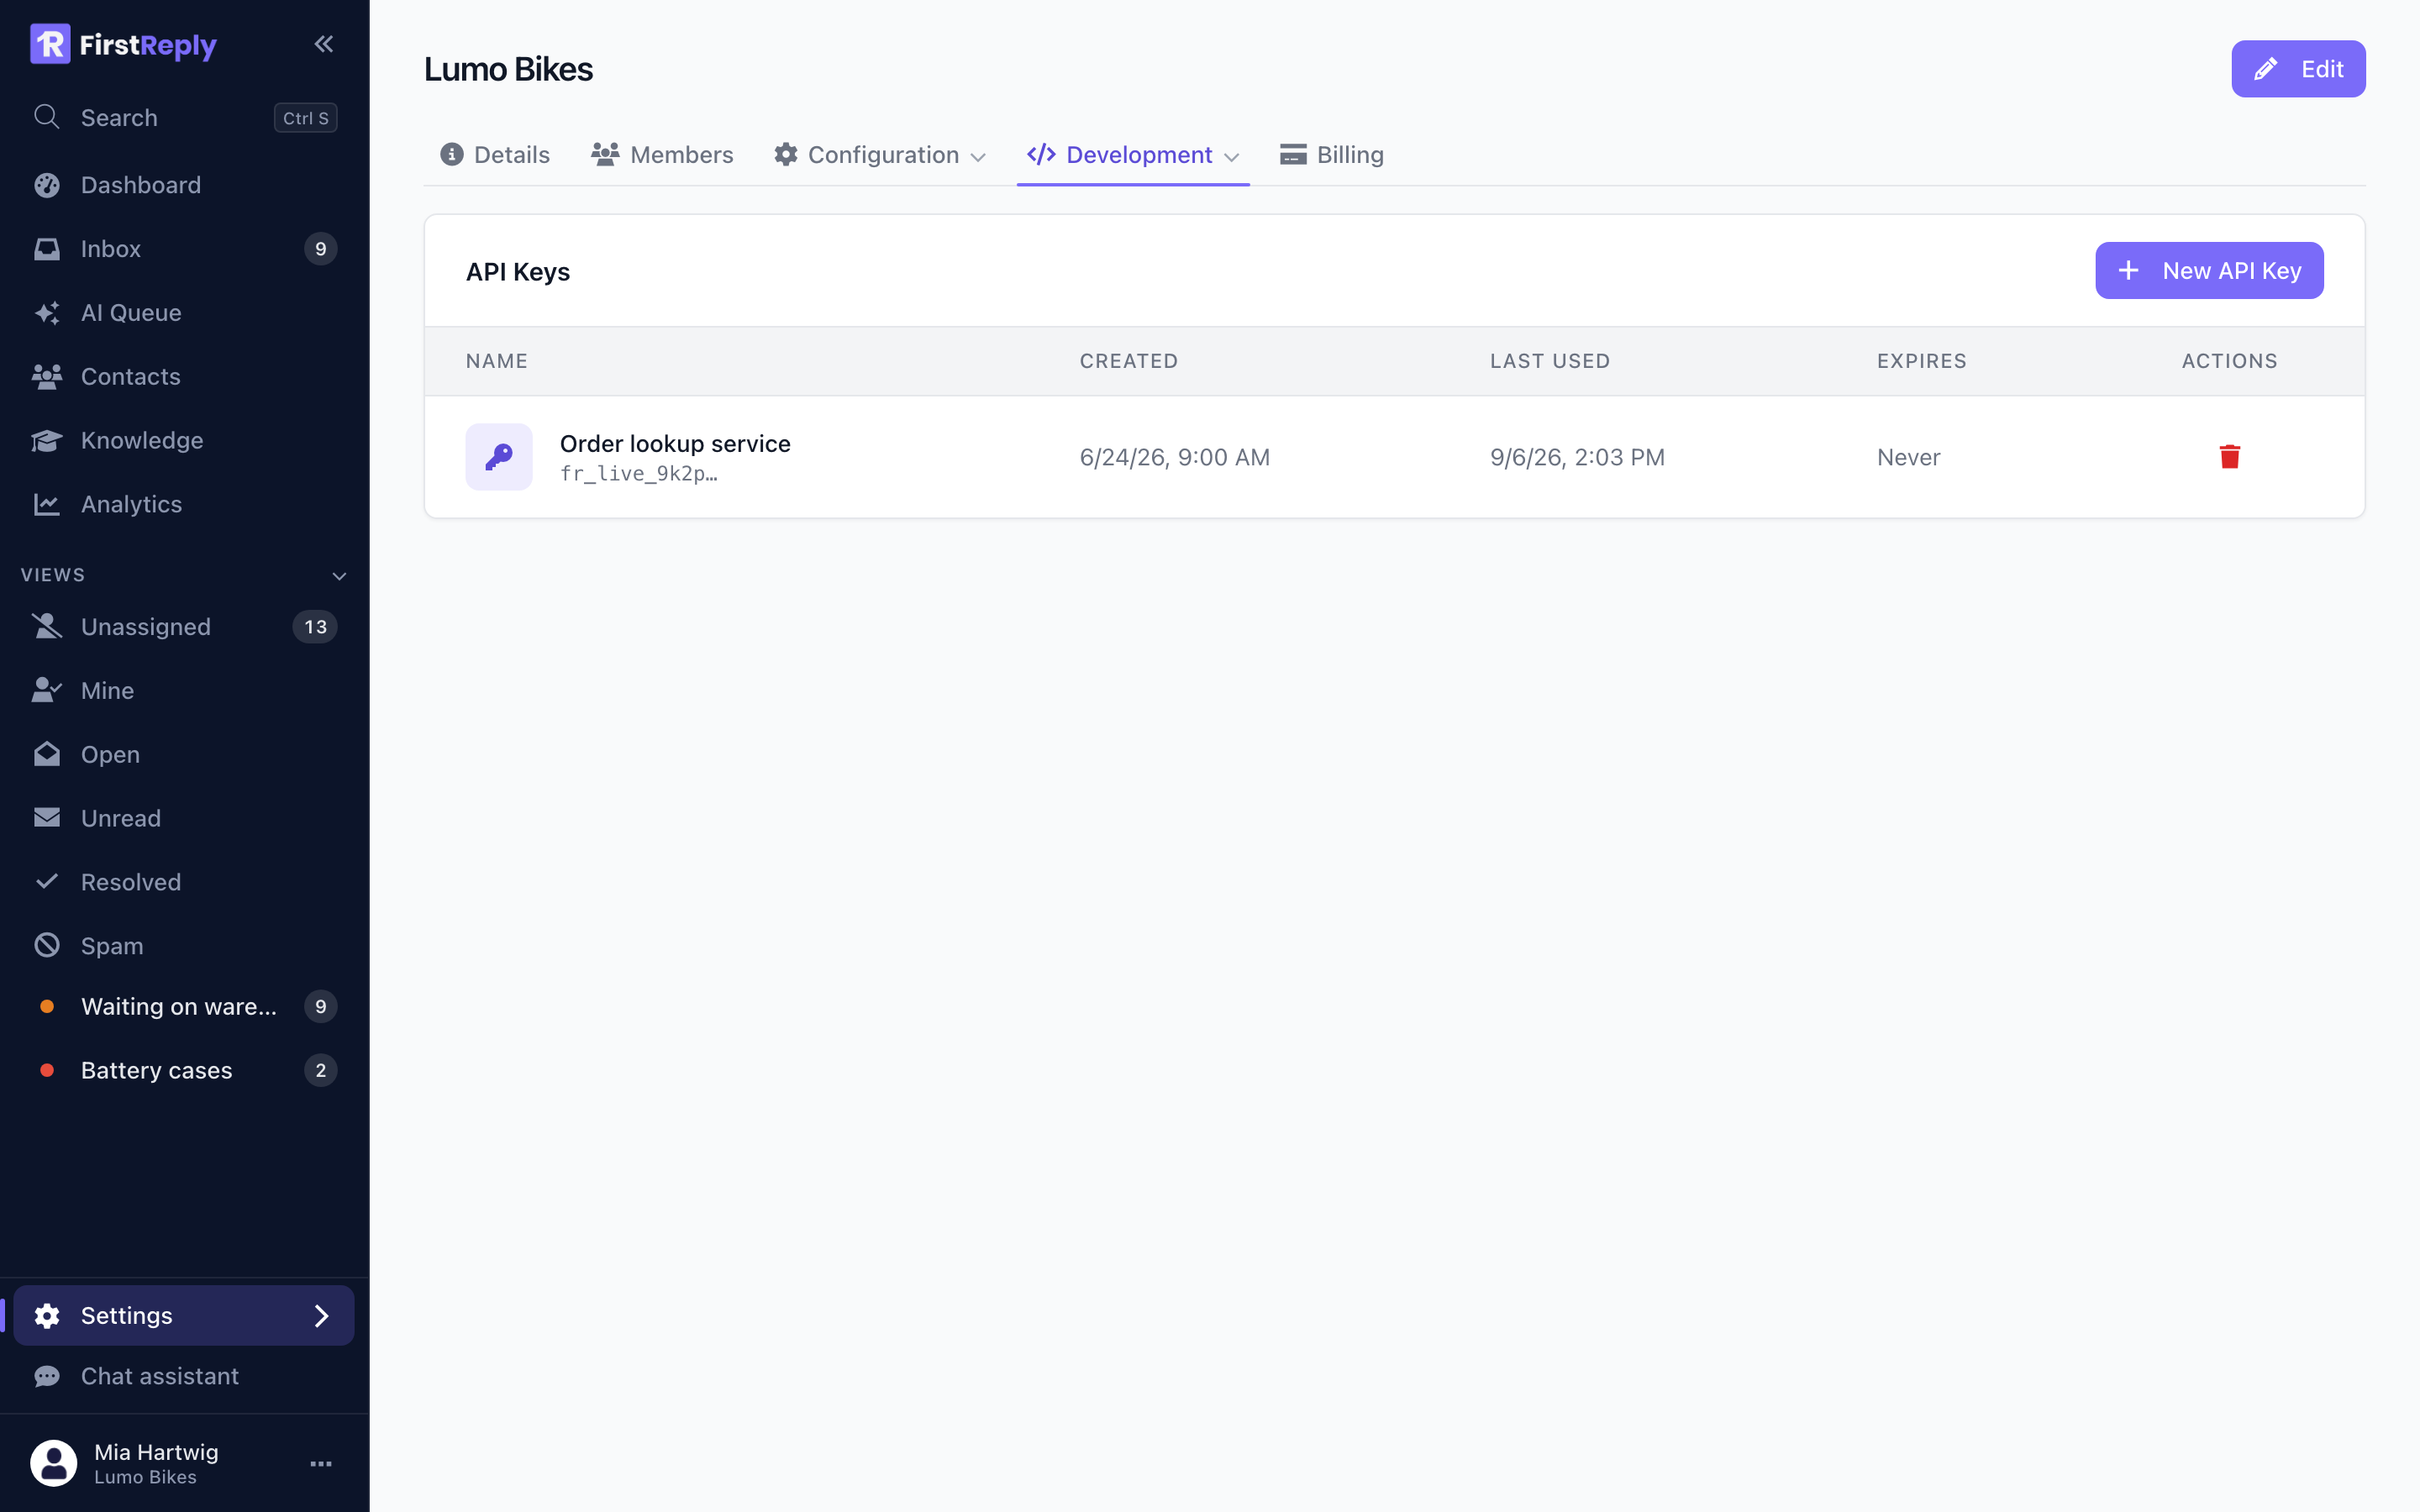The image size is (2420, 1512).
Task: Select the Unread mail icon
Action: (x=47, y=818)
